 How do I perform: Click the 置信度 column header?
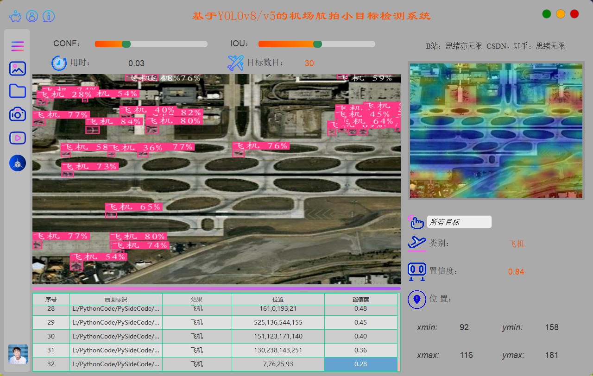click(360, 300)
